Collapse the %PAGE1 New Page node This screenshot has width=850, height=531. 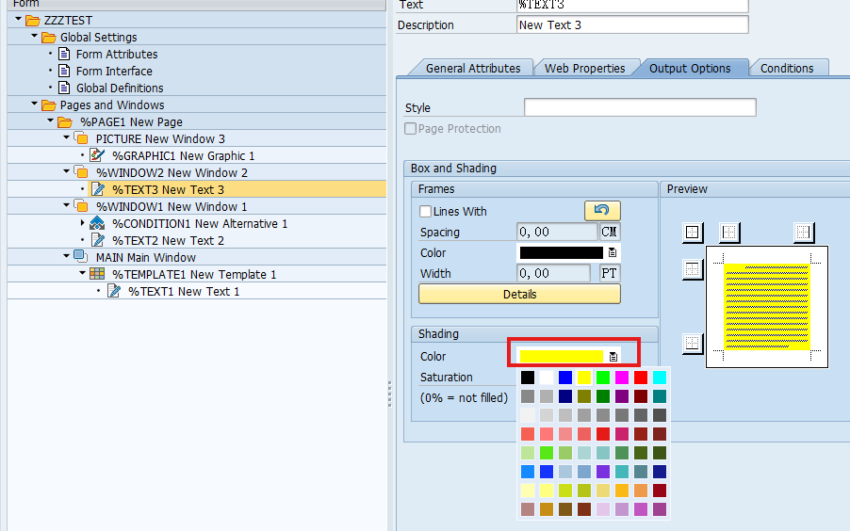click(x=50, y=121)
